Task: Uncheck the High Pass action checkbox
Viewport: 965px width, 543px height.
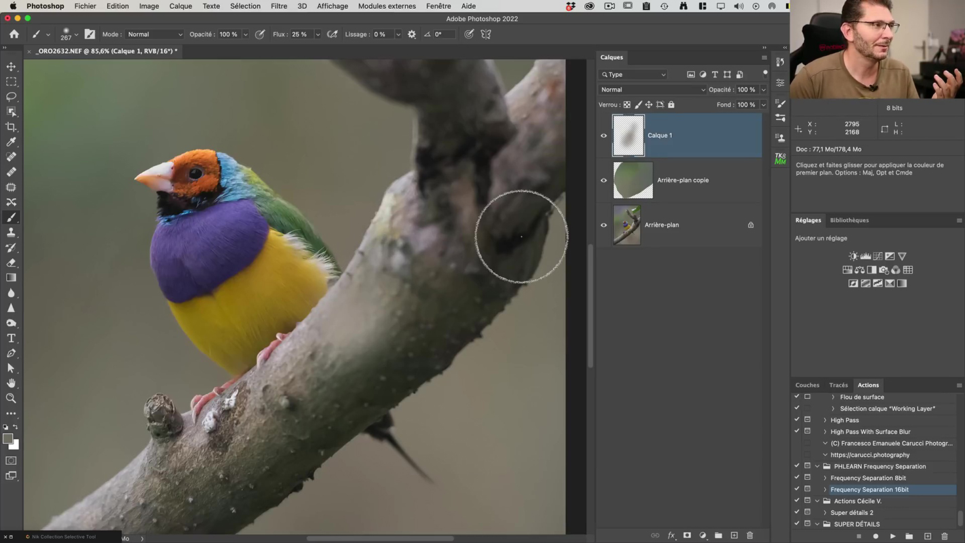Action: pyautogui.click(x=797, y=420)
